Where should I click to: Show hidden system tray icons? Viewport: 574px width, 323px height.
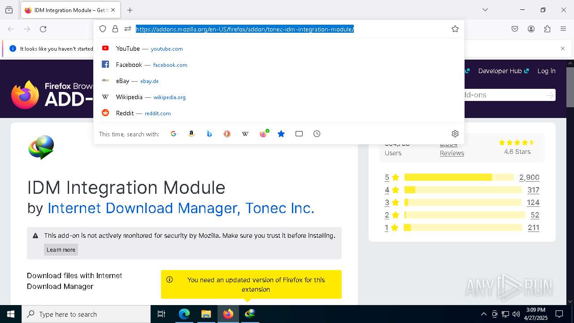click(483, 314)
